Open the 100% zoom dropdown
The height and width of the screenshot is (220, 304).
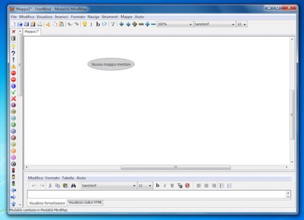point(174,24)
